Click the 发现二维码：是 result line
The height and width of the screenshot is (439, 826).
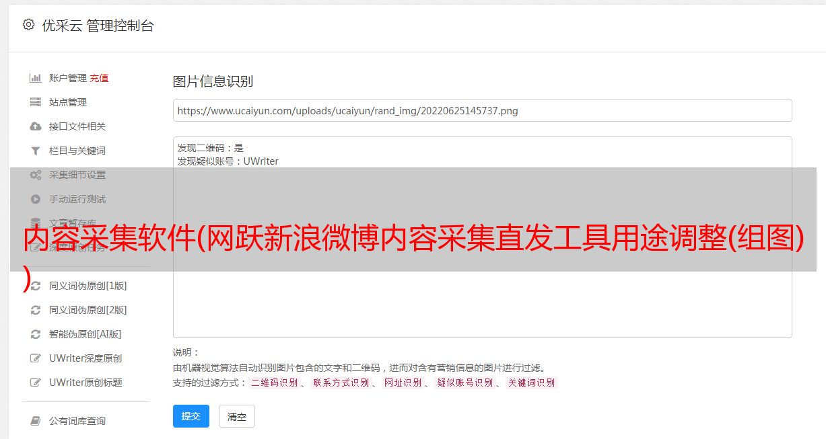(x=211, y=148)
